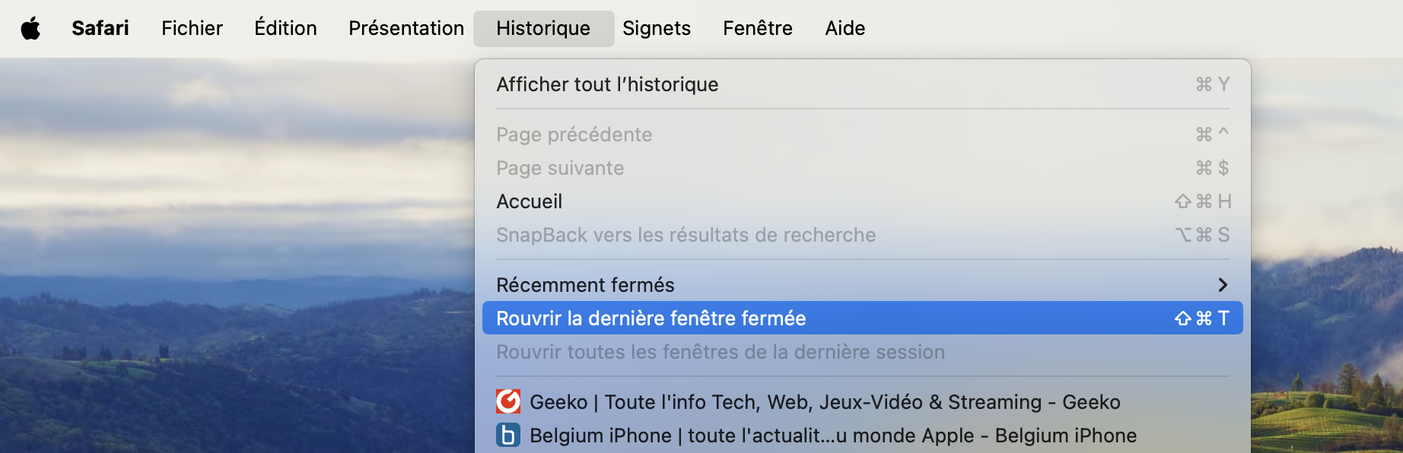
Task: Click the Belgium iPhone favicon icon
Action: coord(508,435)
